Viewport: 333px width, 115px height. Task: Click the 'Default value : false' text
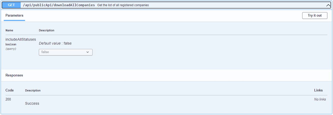(55, 43)
